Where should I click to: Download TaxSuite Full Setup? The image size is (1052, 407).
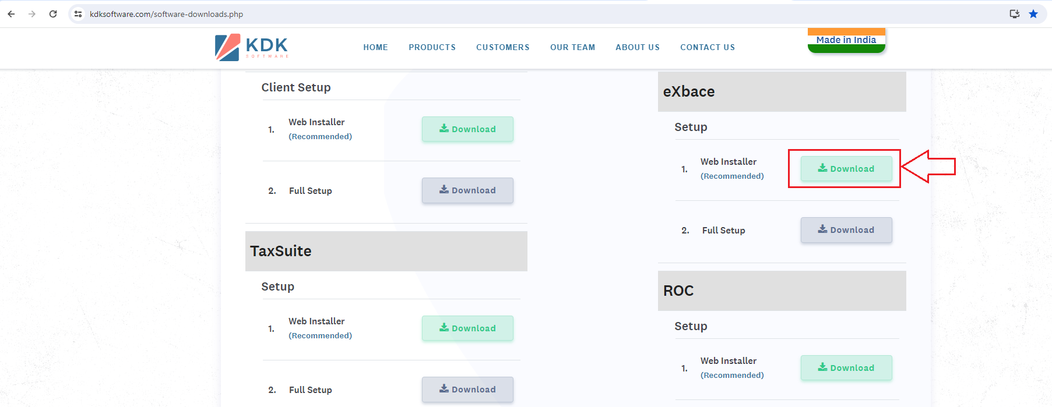tap(467, 390)
